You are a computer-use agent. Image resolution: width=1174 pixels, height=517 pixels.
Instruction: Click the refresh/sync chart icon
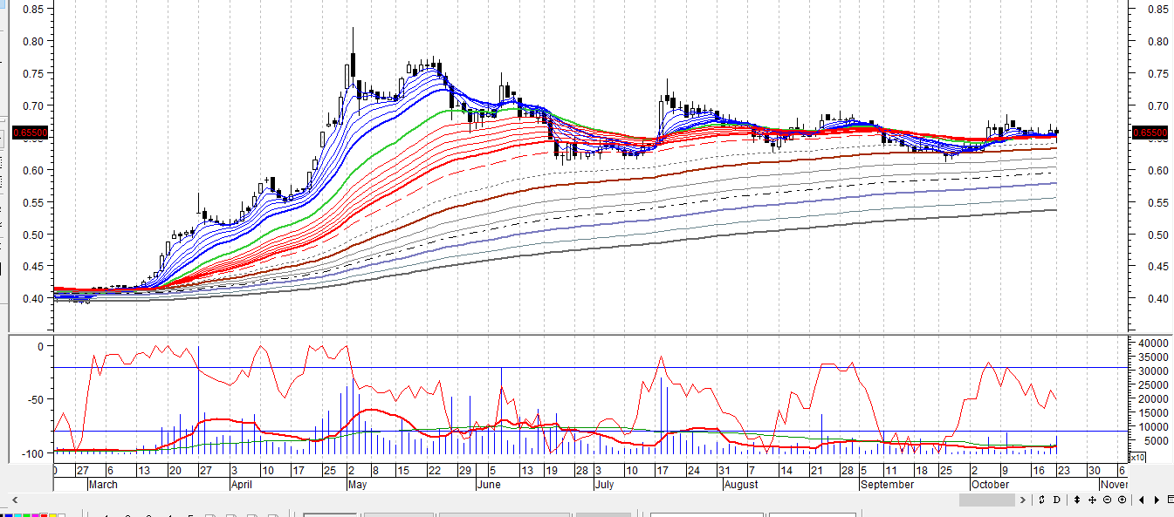[1041, 500]
